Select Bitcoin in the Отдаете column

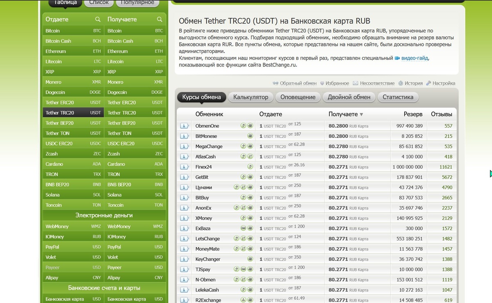(x=73, y=31)
